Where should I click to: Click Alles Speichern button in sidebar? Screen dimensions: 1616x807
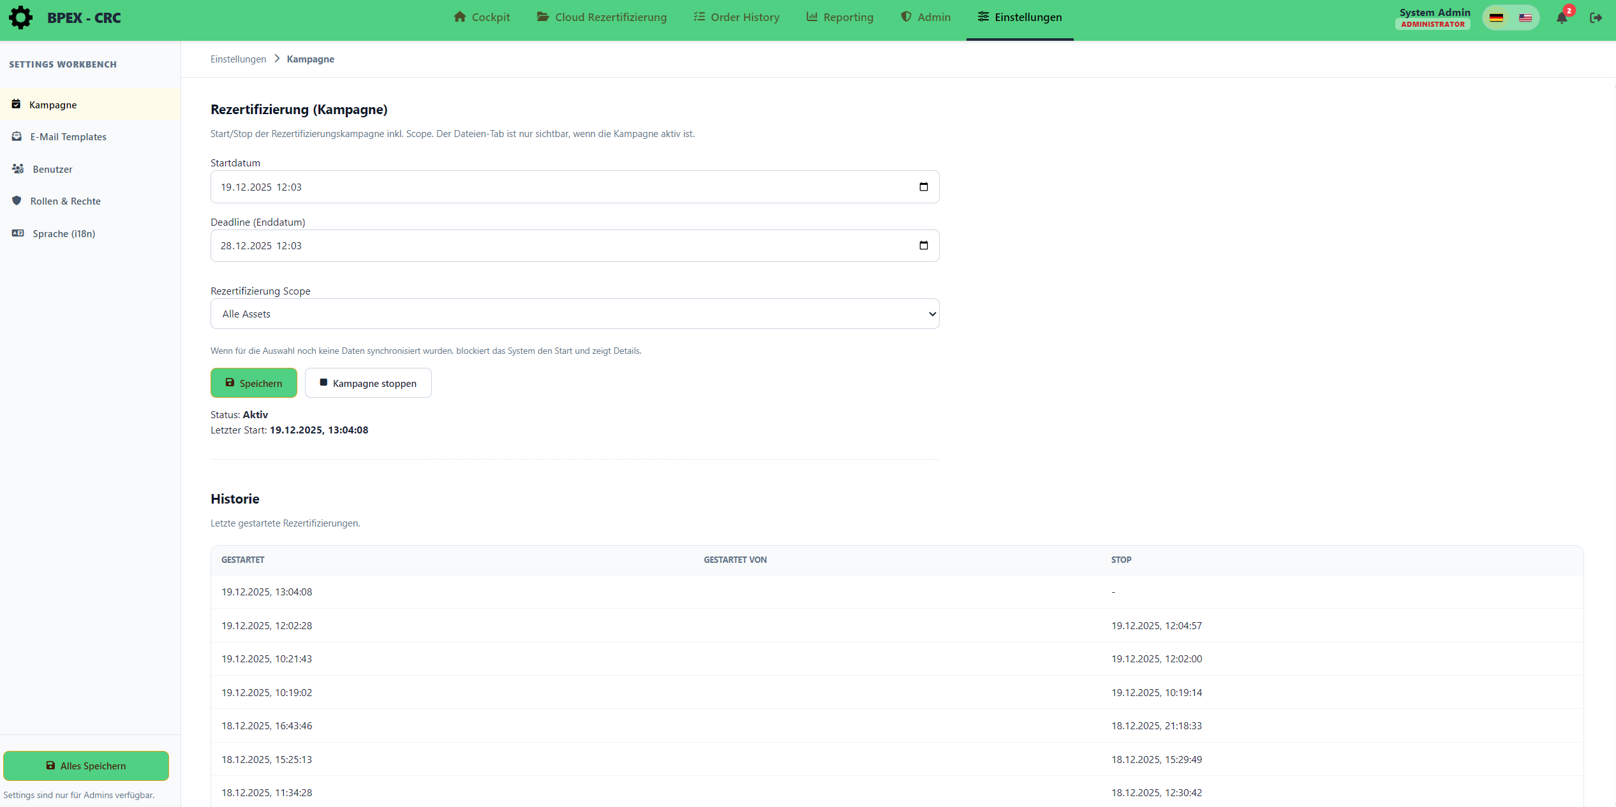(86, 766)
